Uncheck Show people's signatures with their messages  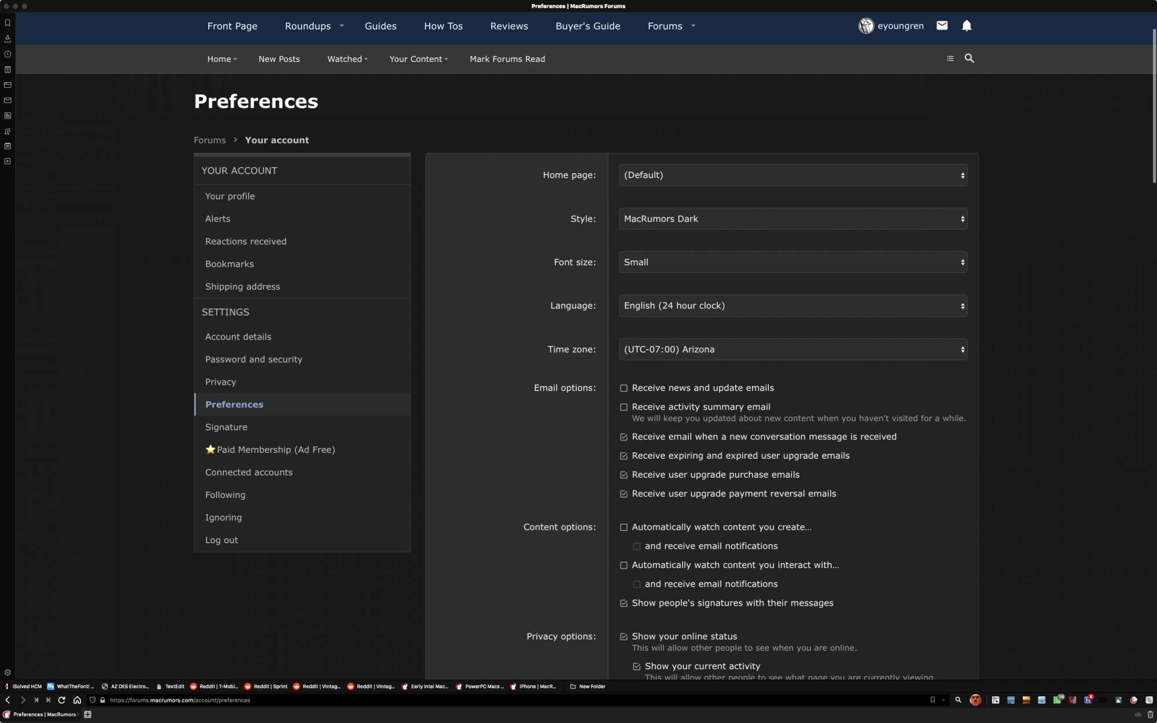click(x=624, y=603)
